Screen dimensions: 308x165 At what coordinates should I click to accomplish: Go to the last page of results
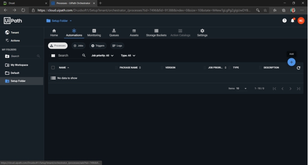[x=298, y=89]
